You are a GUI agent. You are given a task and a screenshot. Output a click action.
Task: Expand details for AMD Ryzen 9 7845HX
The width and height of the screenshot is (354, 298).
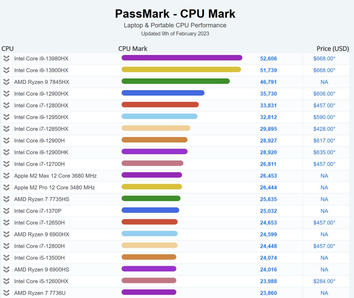pos(6,82)
